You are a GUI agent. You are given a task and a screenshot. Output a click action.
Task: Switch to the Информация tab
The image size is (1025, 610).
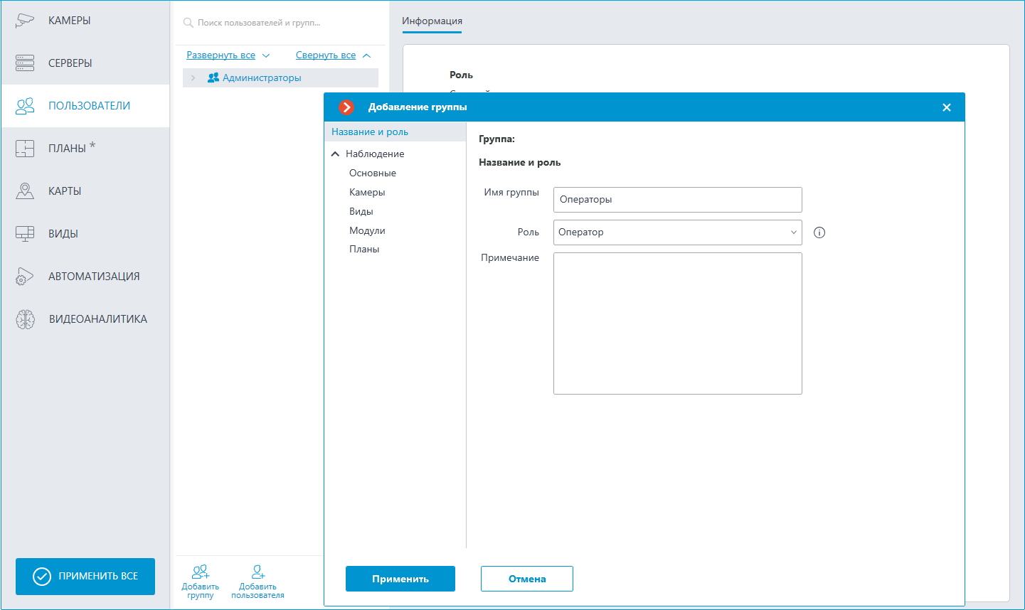click(x=432, y=21)
